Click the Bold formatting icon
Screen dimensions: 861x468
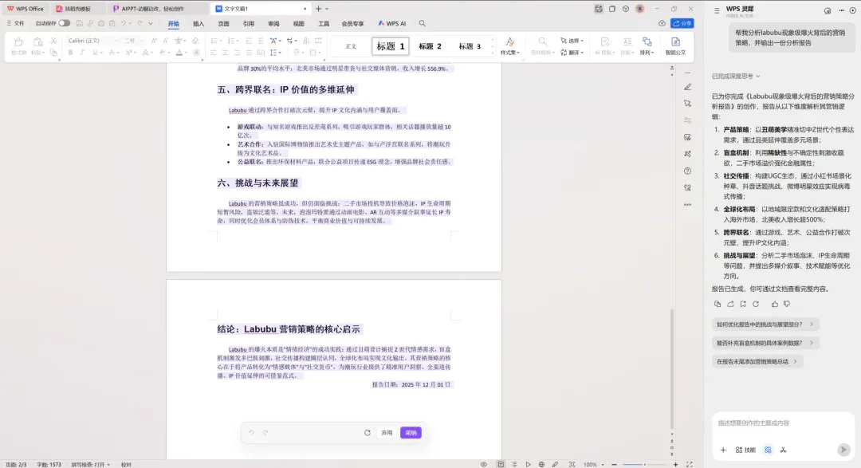tap(70, 53)
